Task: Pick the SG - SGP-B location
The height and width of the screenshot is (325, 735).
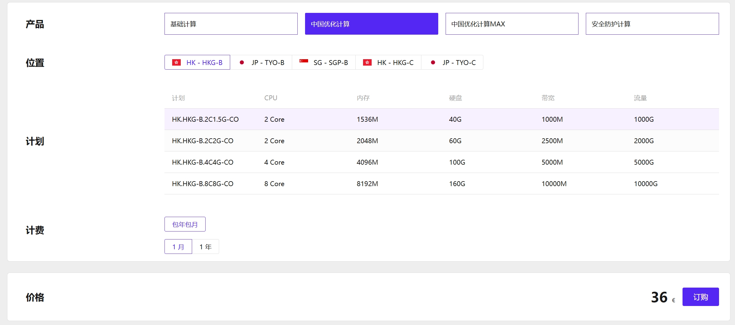Action: click(x=330, y=63)
